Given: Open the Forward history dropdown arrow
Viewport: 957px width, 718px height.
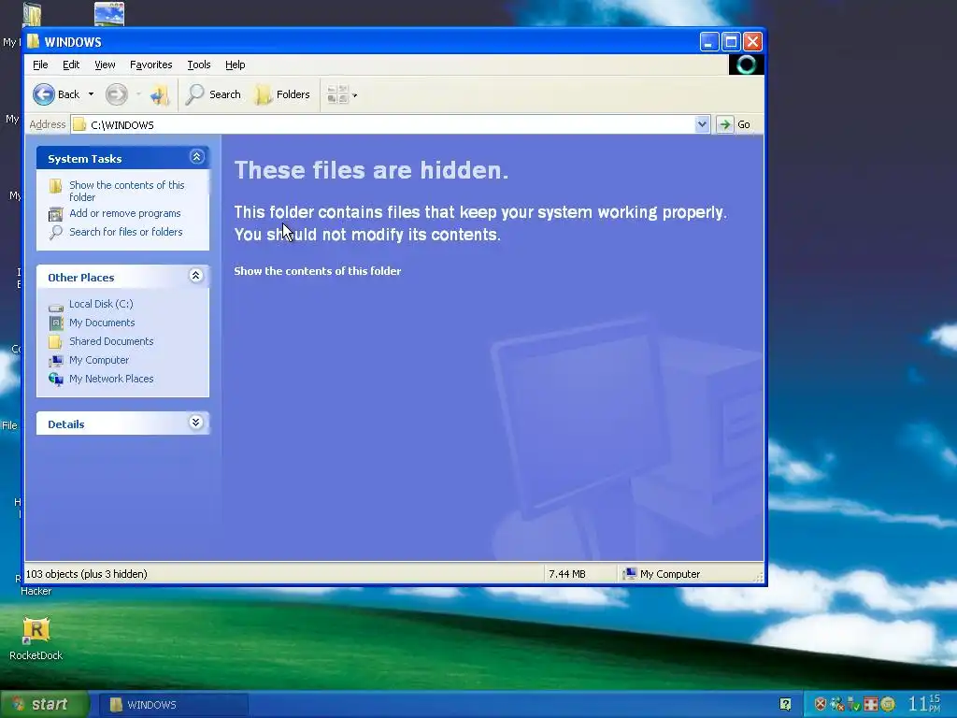Looking at the screenshot, I should [x=138, y=94].
